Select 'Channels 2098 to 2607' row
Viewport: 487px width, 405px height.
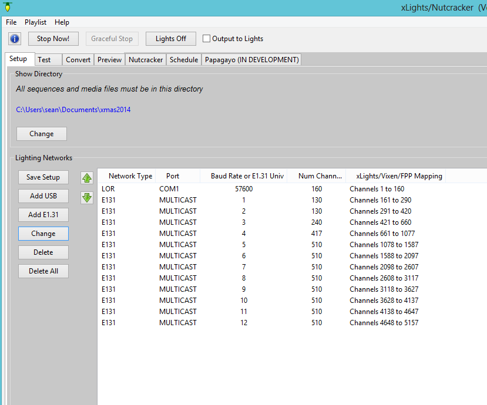(272, 267)
